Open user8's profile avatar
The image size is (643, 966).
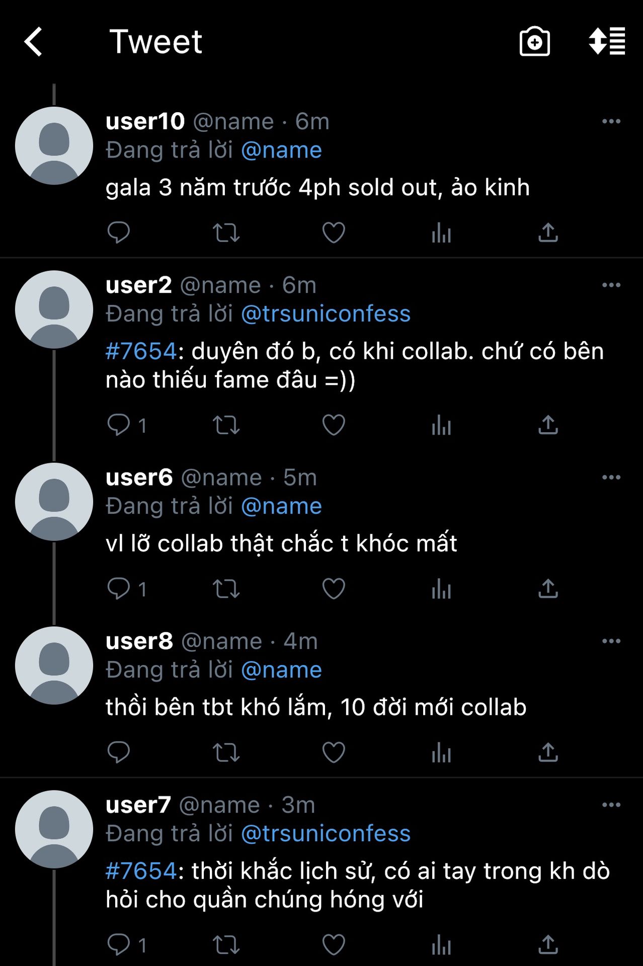(54, 666)
